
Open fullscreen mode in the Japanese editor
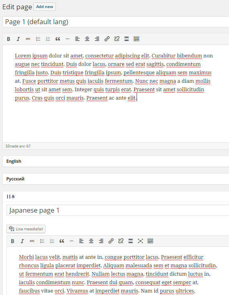click(140, 241)
